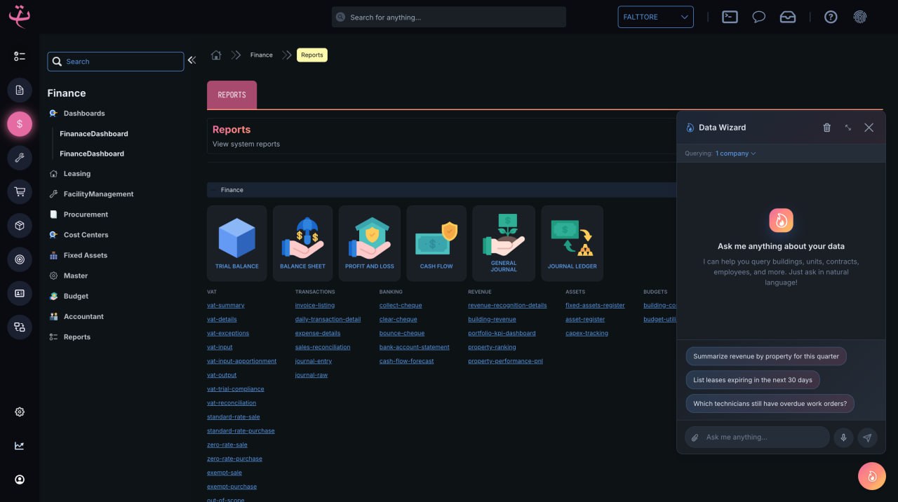Screen dimensions: 898x502
Task: Expand Leasing in the Finance sidebar
Action: point(76,174)
